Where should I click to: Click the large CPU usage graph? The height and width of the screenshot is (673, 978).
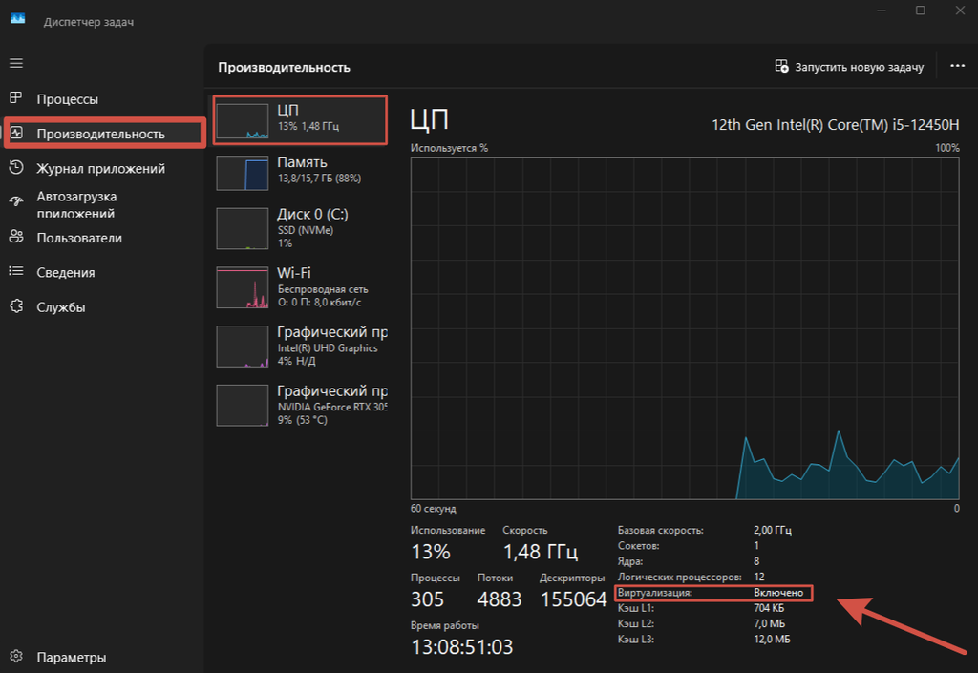point(685,328)
